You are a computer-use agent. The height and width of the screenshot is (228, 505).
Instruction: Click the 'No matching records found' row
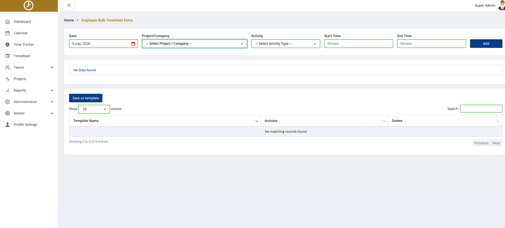[x=286, y=132]
